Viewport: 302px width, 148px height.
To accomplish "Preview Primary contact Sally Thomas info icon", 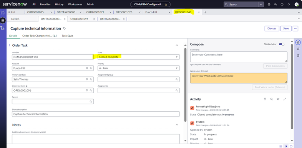I will pos(87,79).
